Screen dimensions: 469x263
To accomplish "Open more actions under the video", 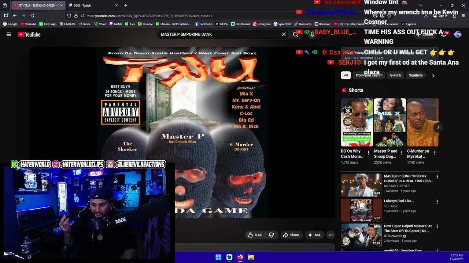I will [x=330, y=235].
